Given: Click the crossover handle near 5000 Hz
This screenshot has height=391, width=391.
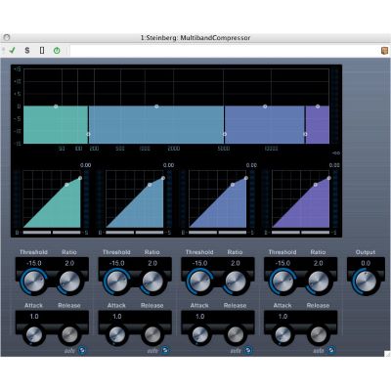Looking at the screenshot, I should [x=225, y=134].
